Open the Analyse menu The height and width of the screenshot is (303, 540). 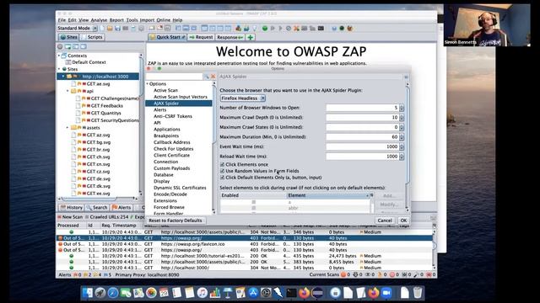click(x=99, y=20)
